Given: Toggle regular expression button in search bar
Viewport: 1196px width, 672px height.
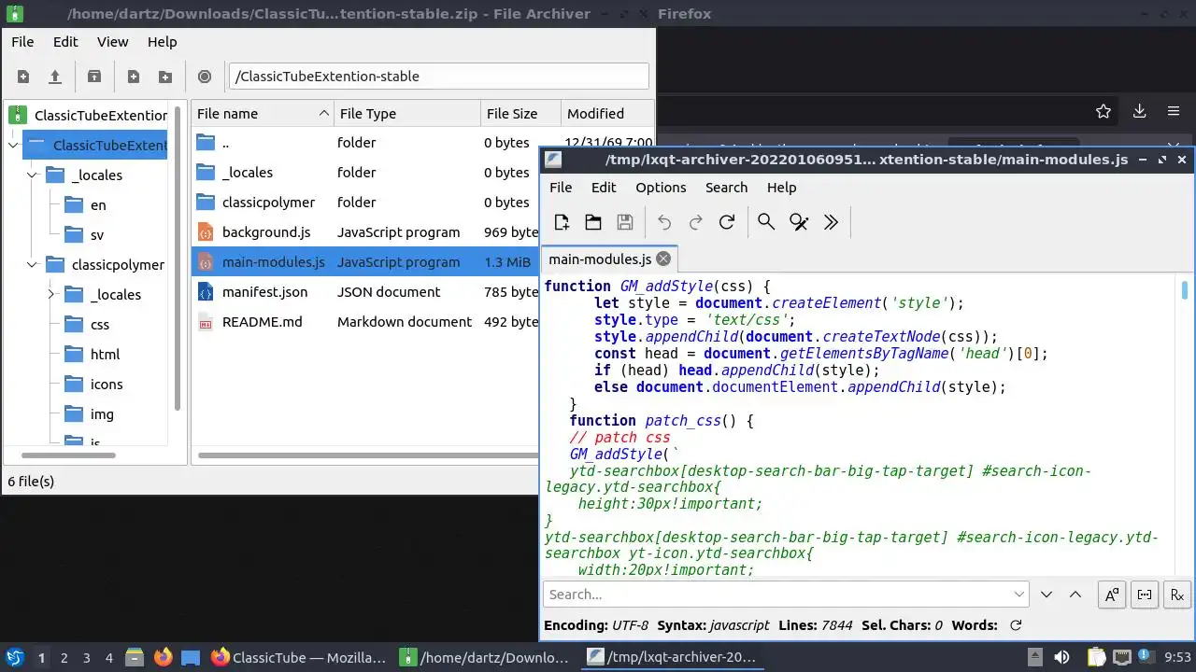Looking at the screenshot, I should click(x=1177, y=595).
